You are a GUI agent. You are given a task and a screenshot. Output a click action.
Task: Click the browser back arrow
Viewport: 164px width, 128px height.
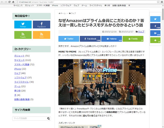pyautogui.click(x=2, y=2)
